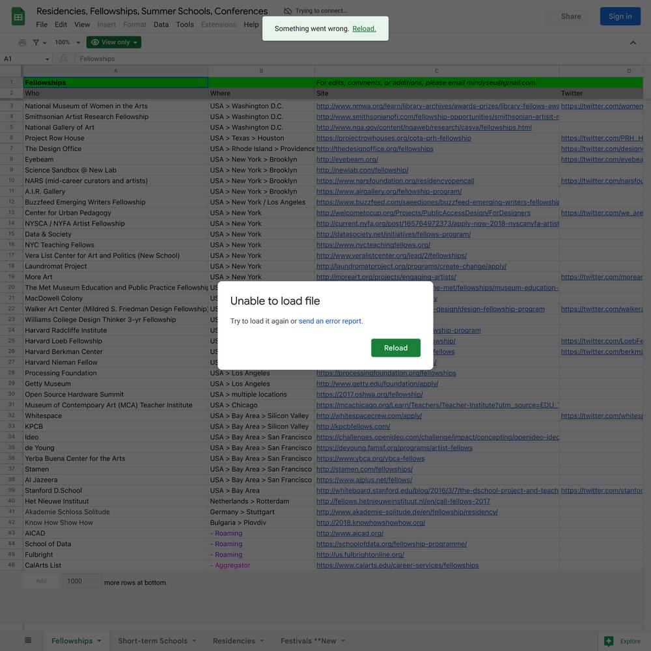Open the File menu
Screen dimensions: 651x651
tap(42, 25)
